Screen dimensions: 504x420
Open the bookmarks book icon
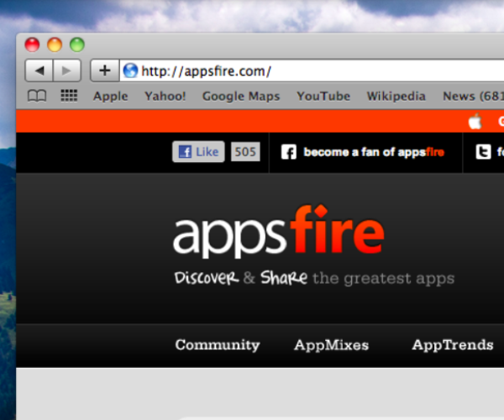coord(37,96)
